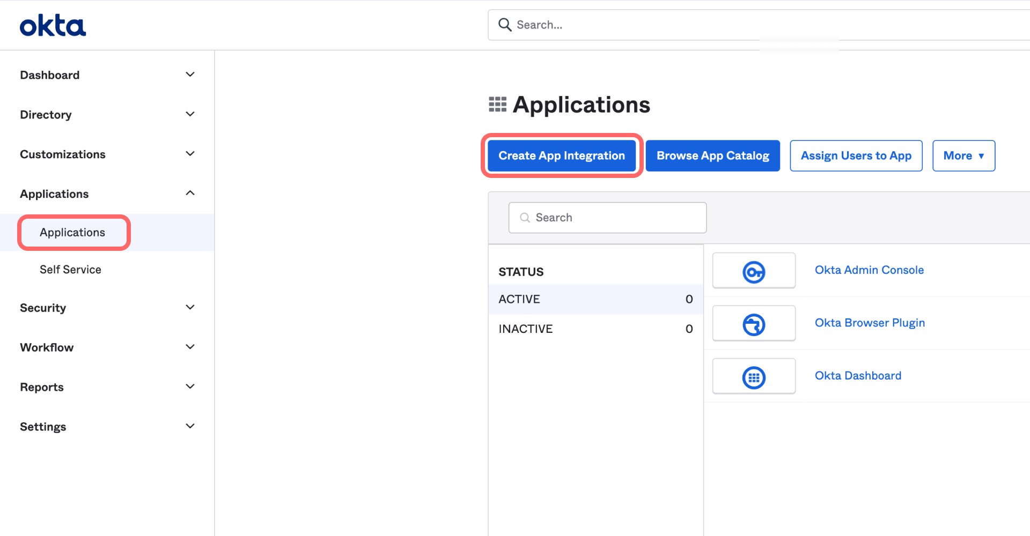Open the Okta Admin Console link

(x=869, y=270)
